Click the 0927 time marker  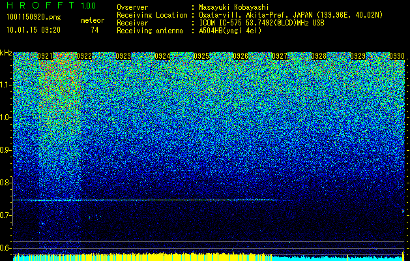(280, 56)
